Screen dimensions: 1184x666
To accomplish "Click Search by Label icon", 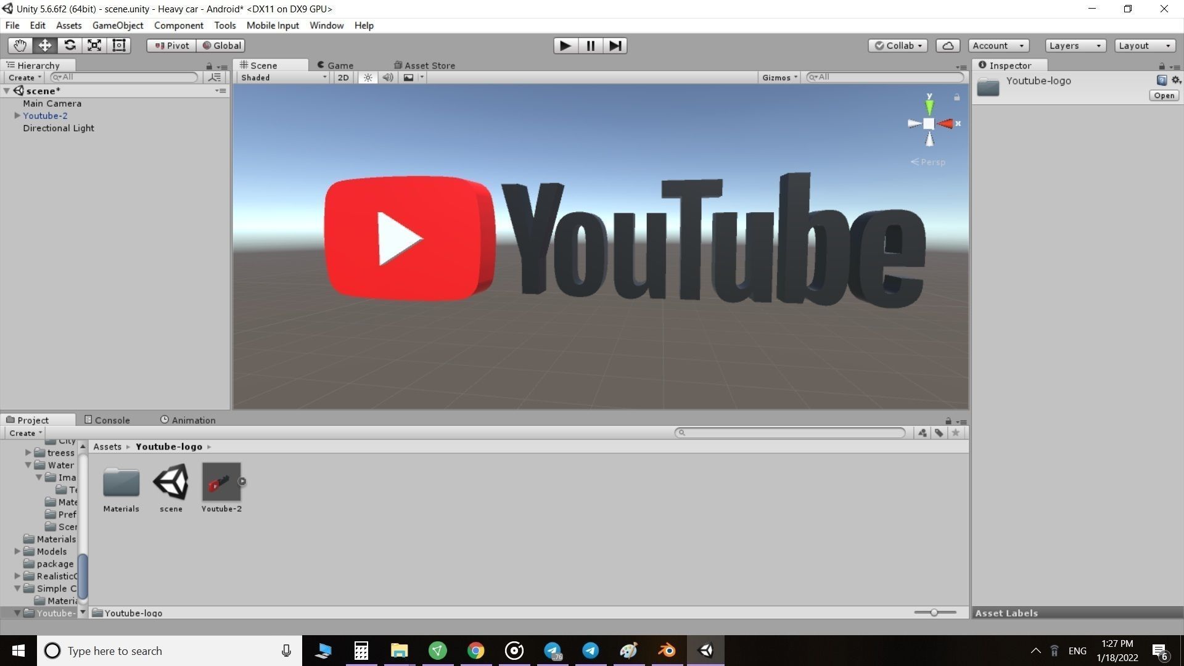I will pos(939,433).
